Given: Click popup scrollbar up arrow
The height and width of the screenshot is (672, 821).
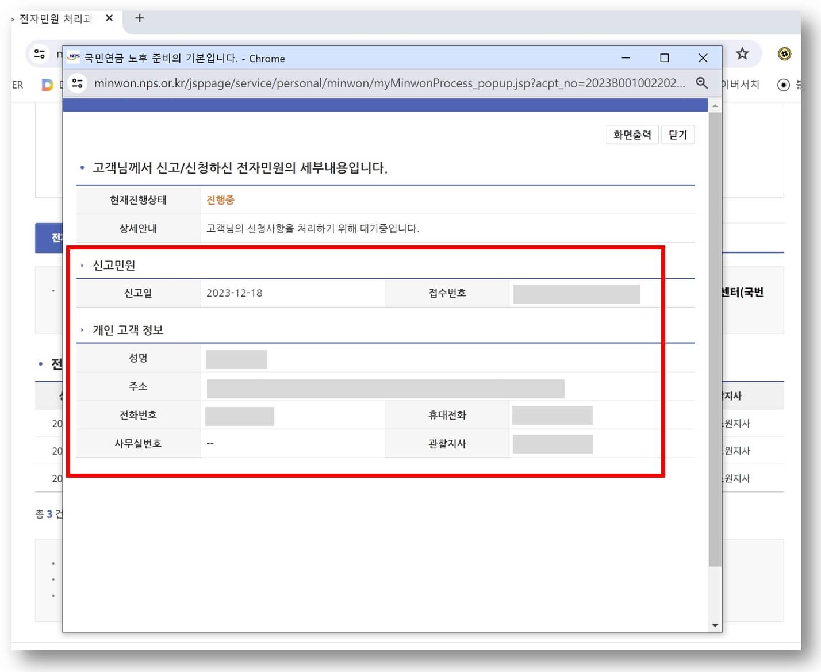Looking at the screenshot, I should [715, 106].
